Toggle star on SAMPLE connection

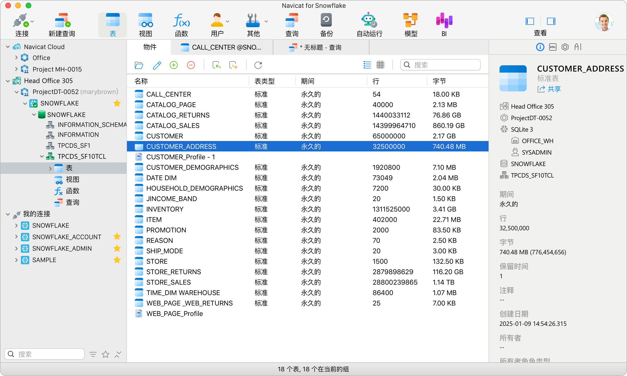[117, 260]
